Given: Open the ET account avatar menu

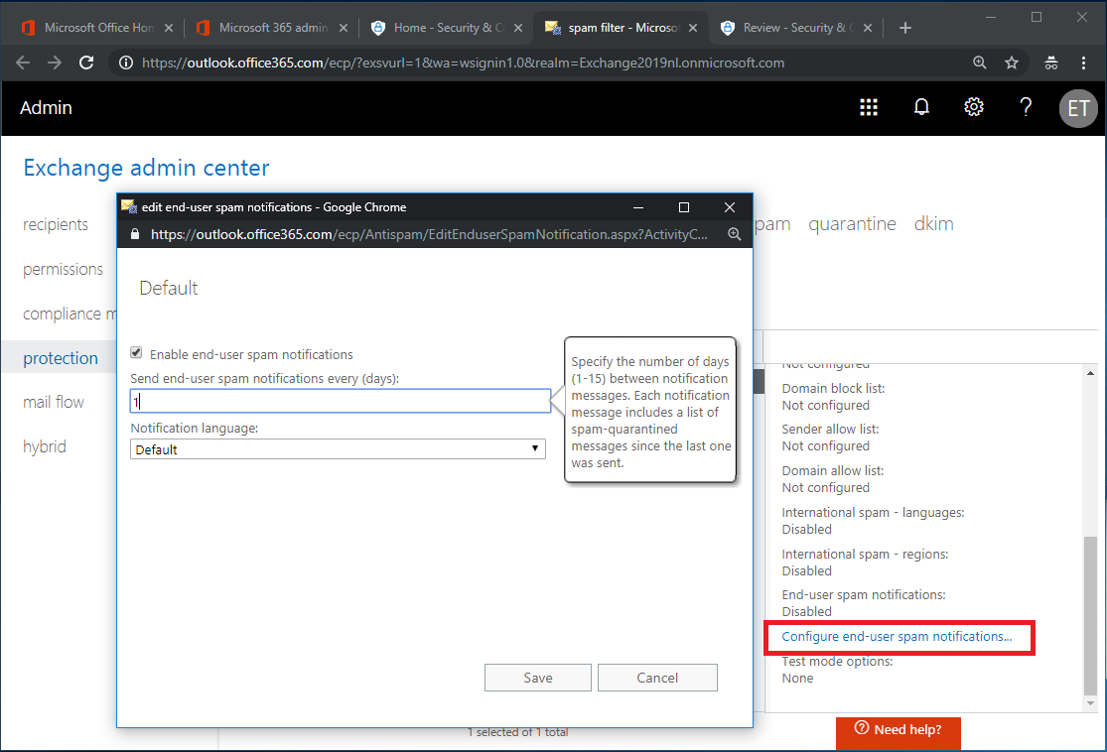Looking at the screenshot, I should point(1078,108).
